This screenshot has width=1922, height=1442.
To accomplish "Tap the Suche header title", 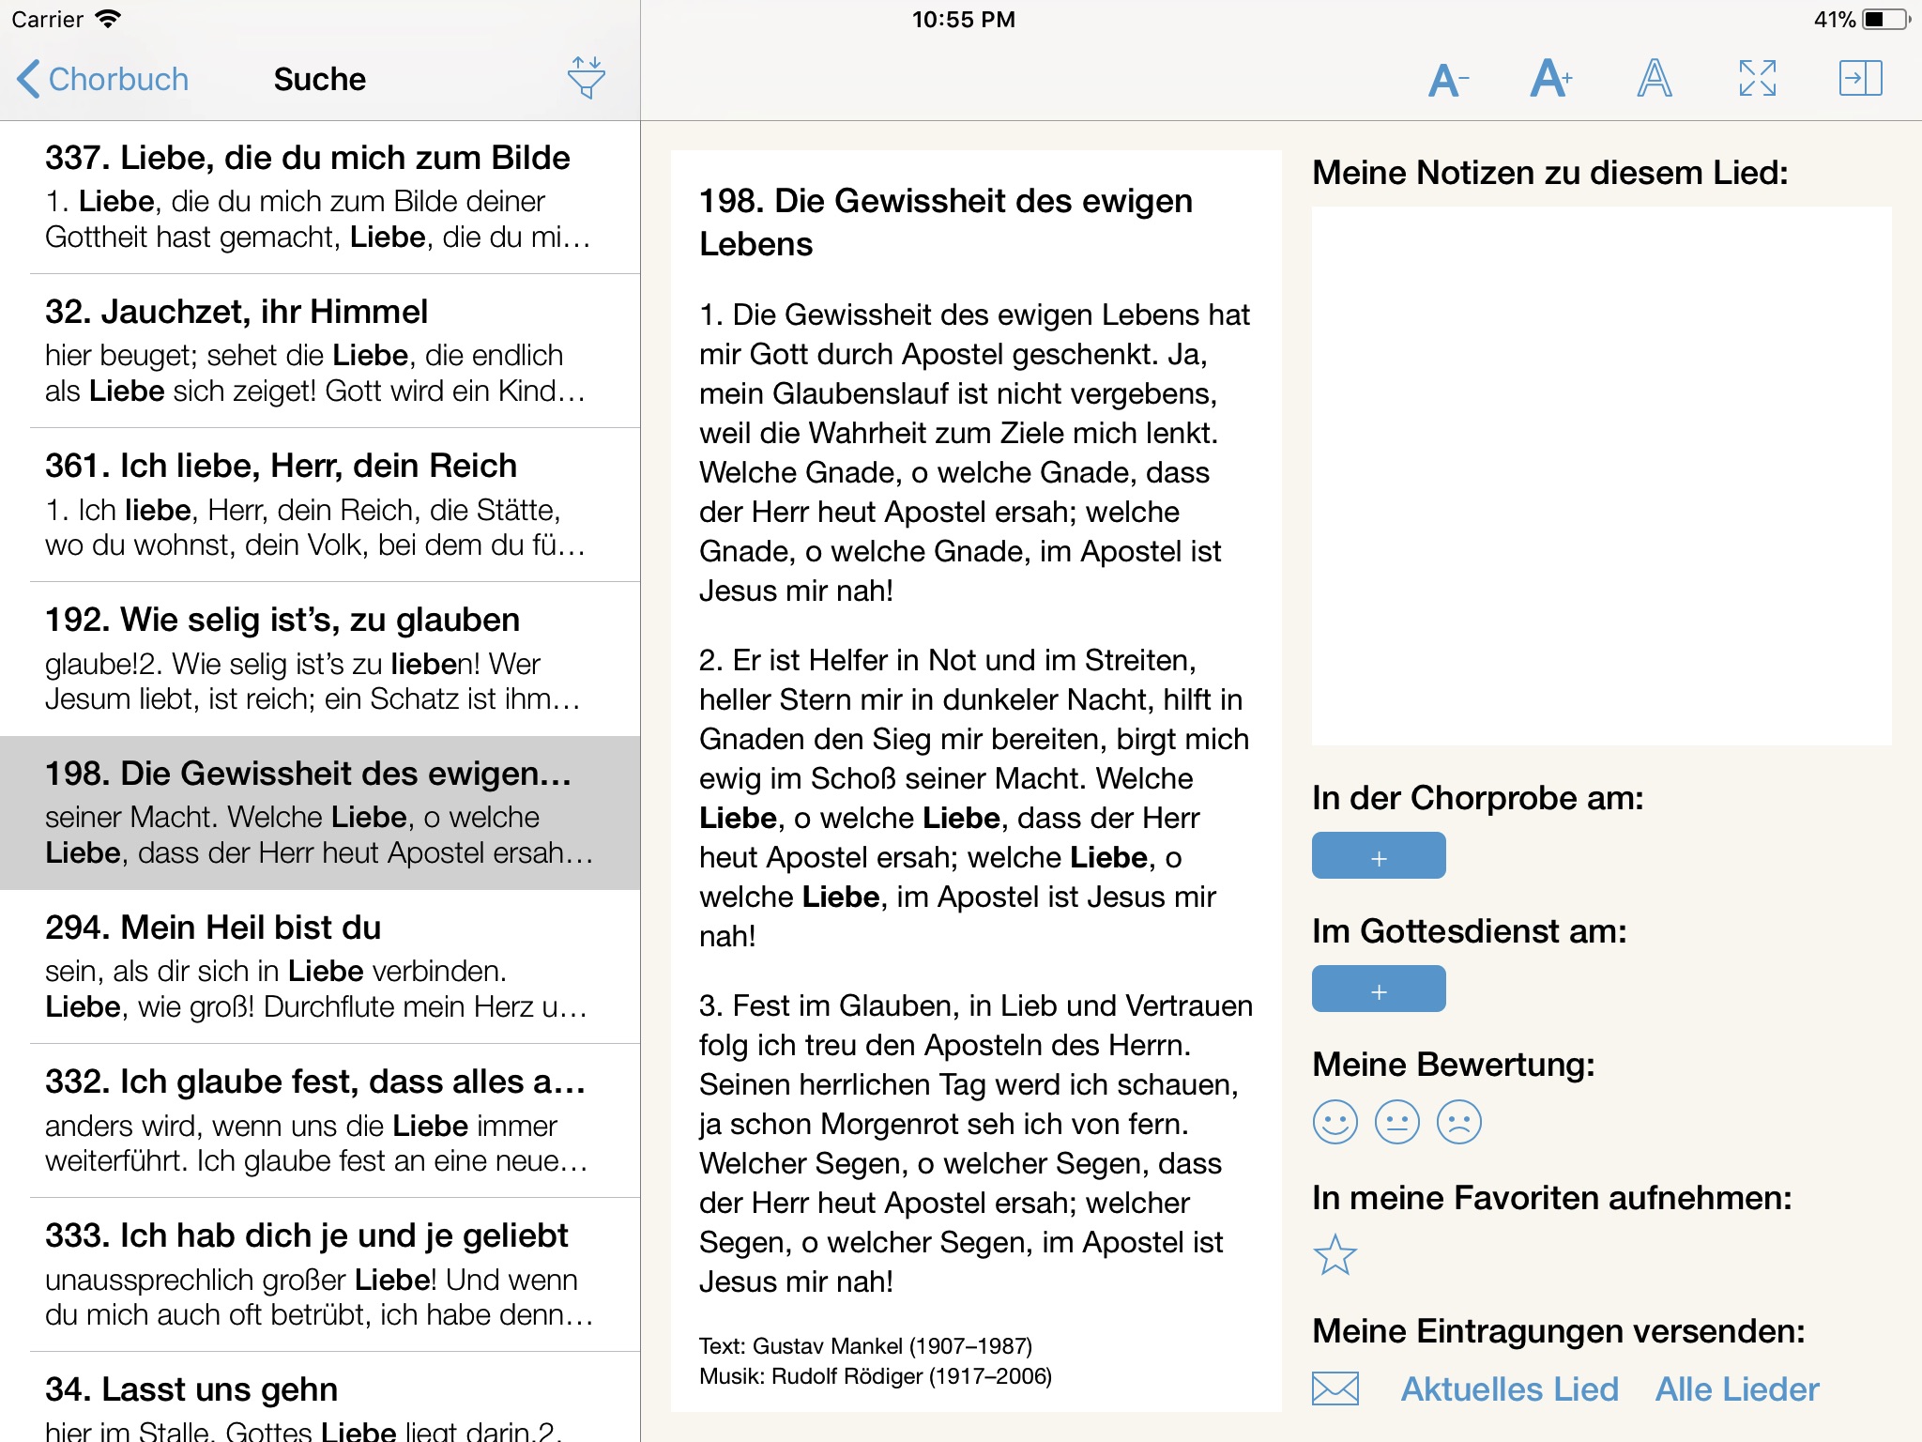I will 320,79.
